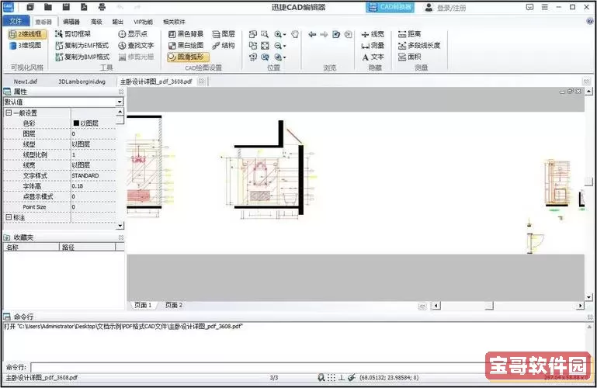Viewport: 597px width, 388px height.
Task: Switch to the 编辑器 ribbon tab
Action: (x=71, y=22)
